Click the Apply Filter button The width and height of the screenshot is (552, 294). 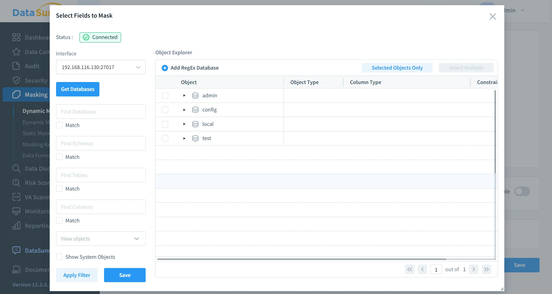point(77,275)
